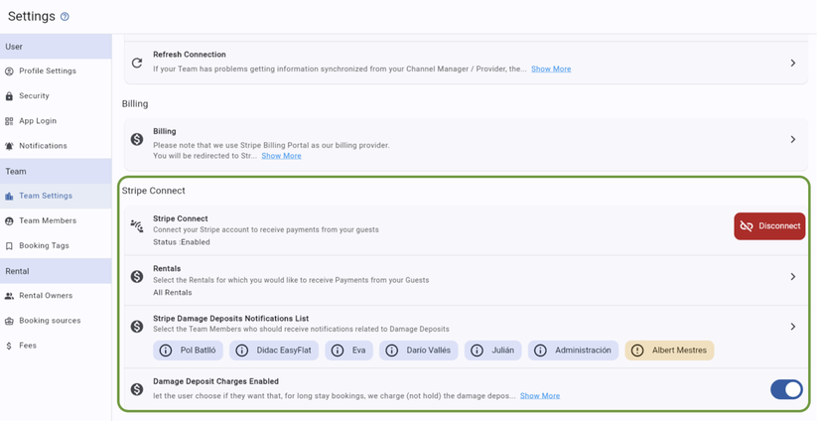Select Team Settings in the sidebar
This screenshot has width=822, height=421.
tap(56, 196)
